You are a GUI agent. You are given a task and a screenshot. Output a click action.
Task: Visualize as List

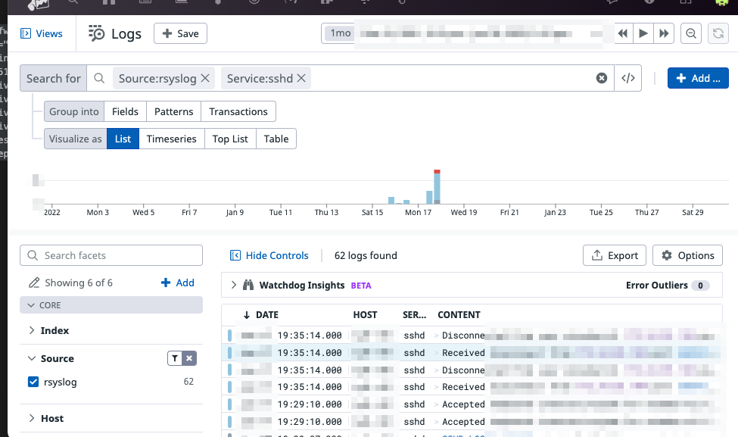click(123, 139)
